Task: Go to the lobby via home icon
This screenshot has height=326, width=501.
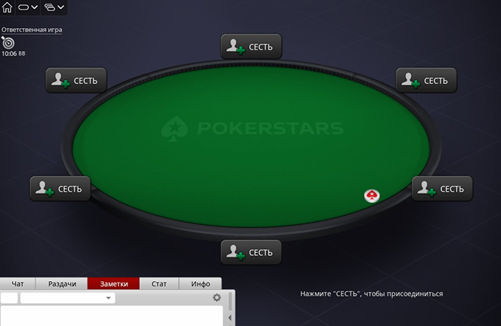Action: click(7, 7)
